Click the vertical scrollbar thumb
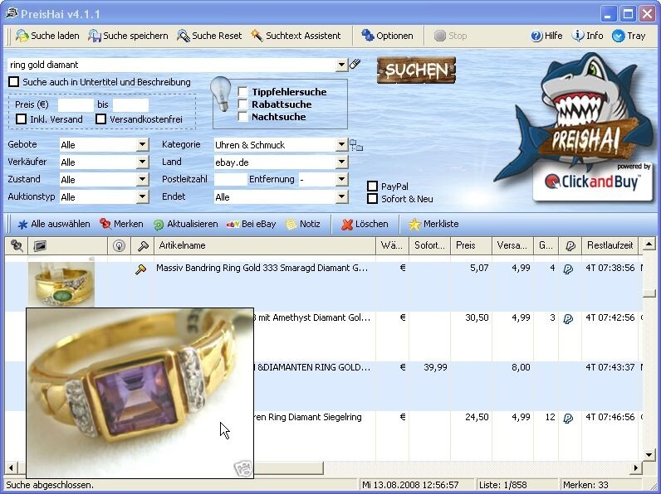 649,293
